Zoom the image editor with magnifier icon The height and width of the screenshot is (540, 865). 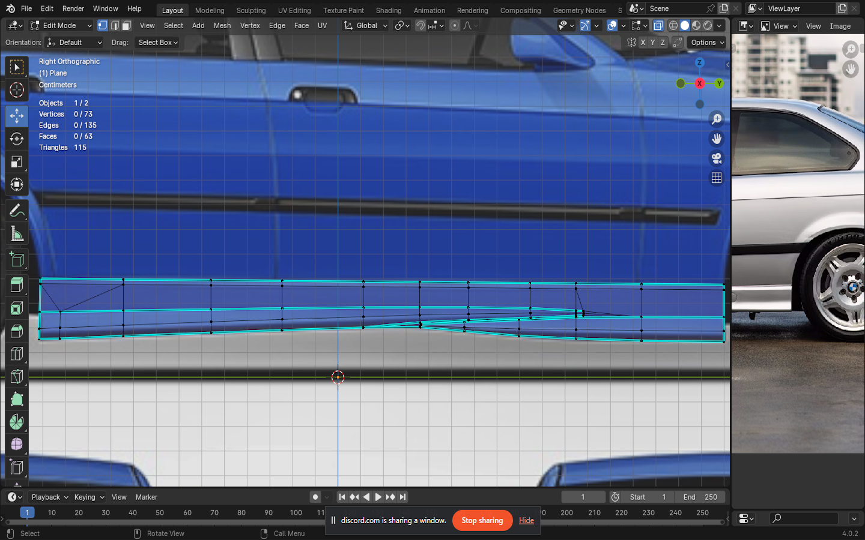tap(851, 49)
